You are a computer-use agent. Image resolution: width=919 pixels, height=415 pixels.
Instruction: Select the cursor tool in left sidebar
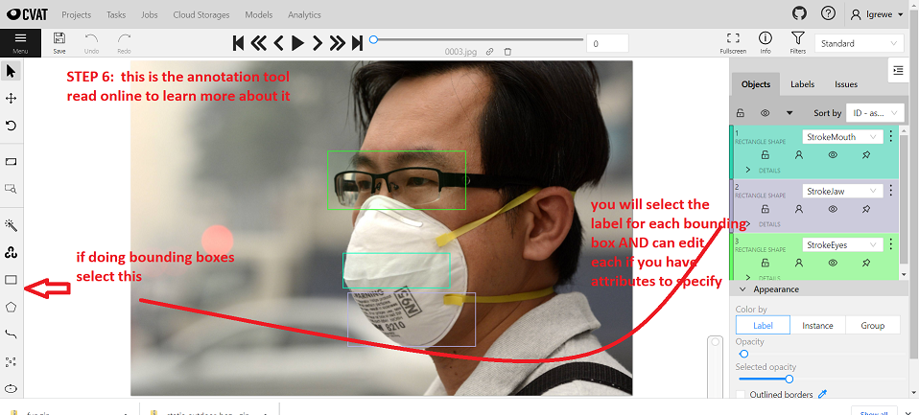click(x=12, y=71)
